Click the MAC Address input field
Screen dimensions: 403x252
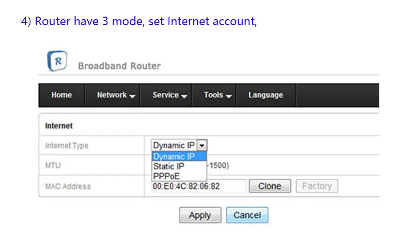pyautogui.click(x=198, y=186)
